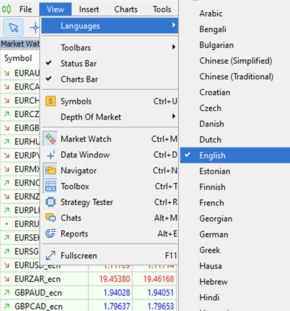
Task: Toggle the Status Bar option
Action: click(110, 63)
